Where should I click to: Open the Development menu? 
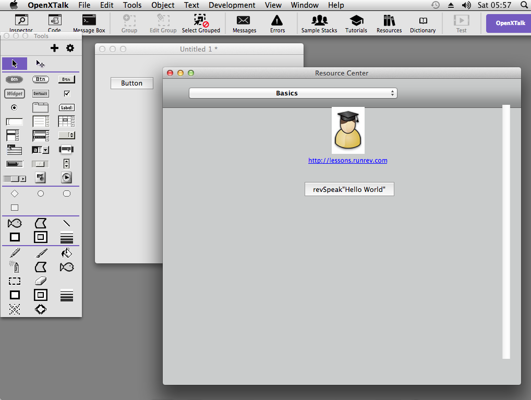(x=232, y=5)
